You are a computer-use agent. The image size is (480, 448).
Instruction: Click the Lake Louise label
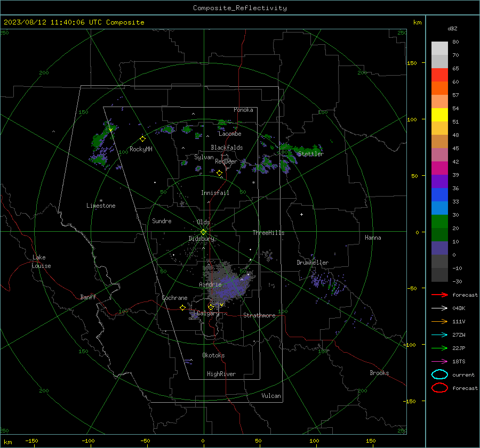point(41,262)
